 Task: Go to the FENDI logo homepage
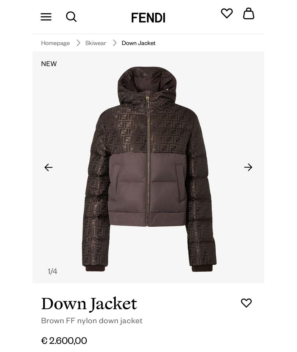pyautogui.click(x=148, y=18)
